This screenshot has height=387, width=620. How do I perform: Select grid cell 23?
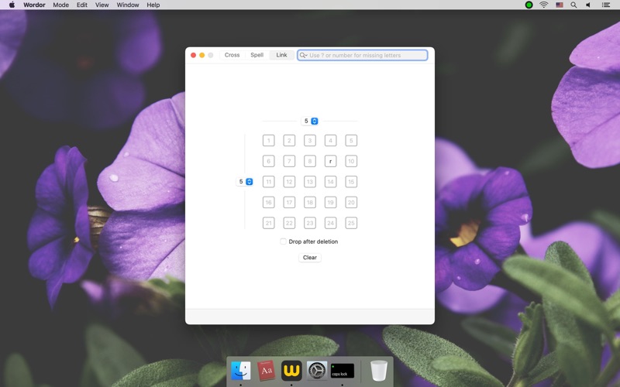(309, 223)
